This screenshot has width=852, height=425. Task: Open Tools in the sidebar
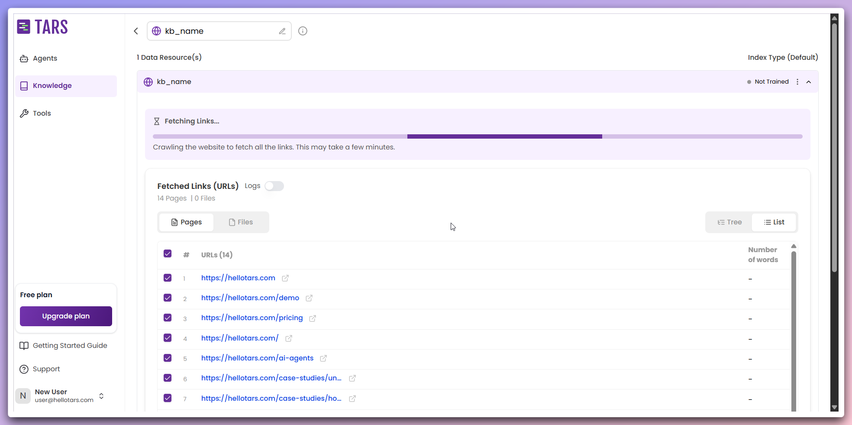66,114
